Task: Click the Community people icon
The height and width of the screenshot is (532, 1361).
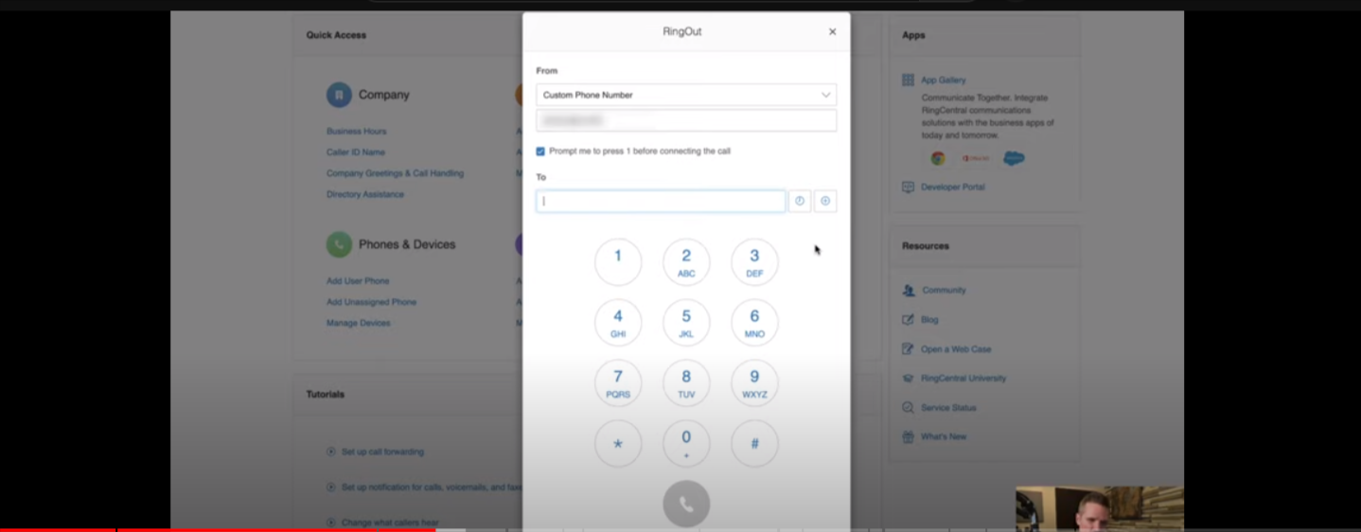Action: (x=909, y=291)
